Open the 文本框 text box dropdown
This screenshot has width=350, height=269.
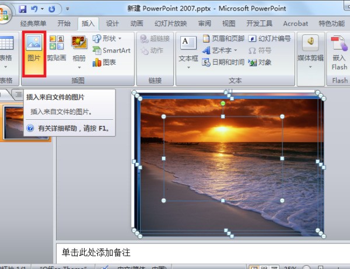(x=188, y=65)
